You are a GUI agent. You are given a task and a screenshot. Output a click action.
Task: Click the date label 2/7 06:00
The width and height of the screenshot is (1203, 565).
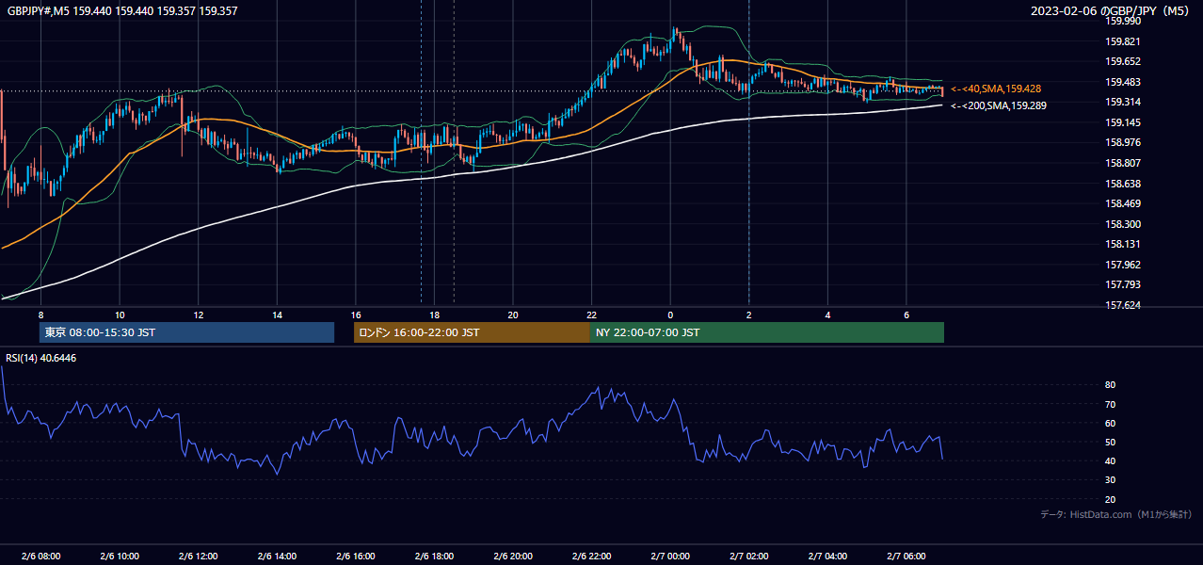click(906, 557)
